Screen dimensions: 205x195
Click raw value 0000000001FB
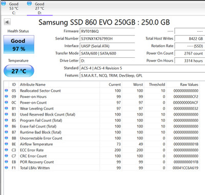186,162
